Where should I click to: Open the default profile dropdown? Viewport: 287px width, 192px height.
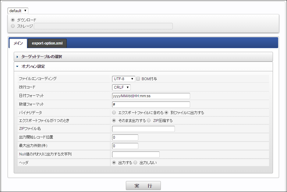point(18,11)
